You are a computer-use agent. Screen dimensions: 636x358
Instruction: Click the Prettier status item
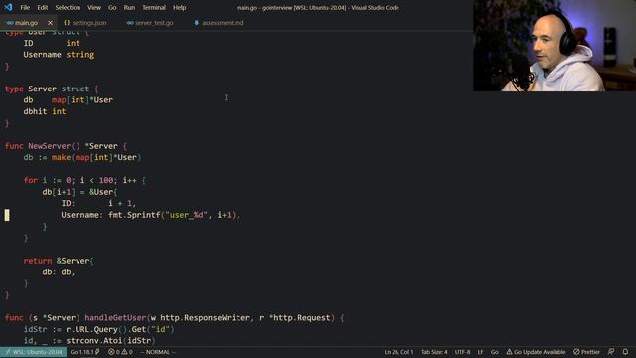pyautogui.click(x=586, y=352)
